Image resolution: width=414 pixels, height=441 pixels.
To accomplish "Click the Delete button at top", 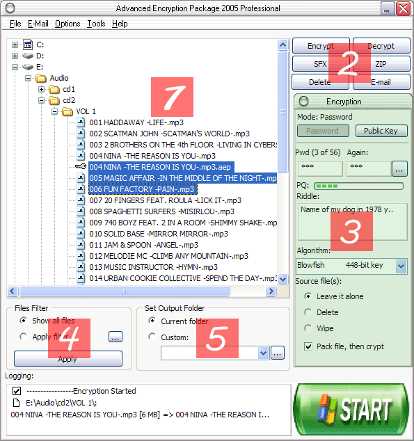I will point(320,82).
